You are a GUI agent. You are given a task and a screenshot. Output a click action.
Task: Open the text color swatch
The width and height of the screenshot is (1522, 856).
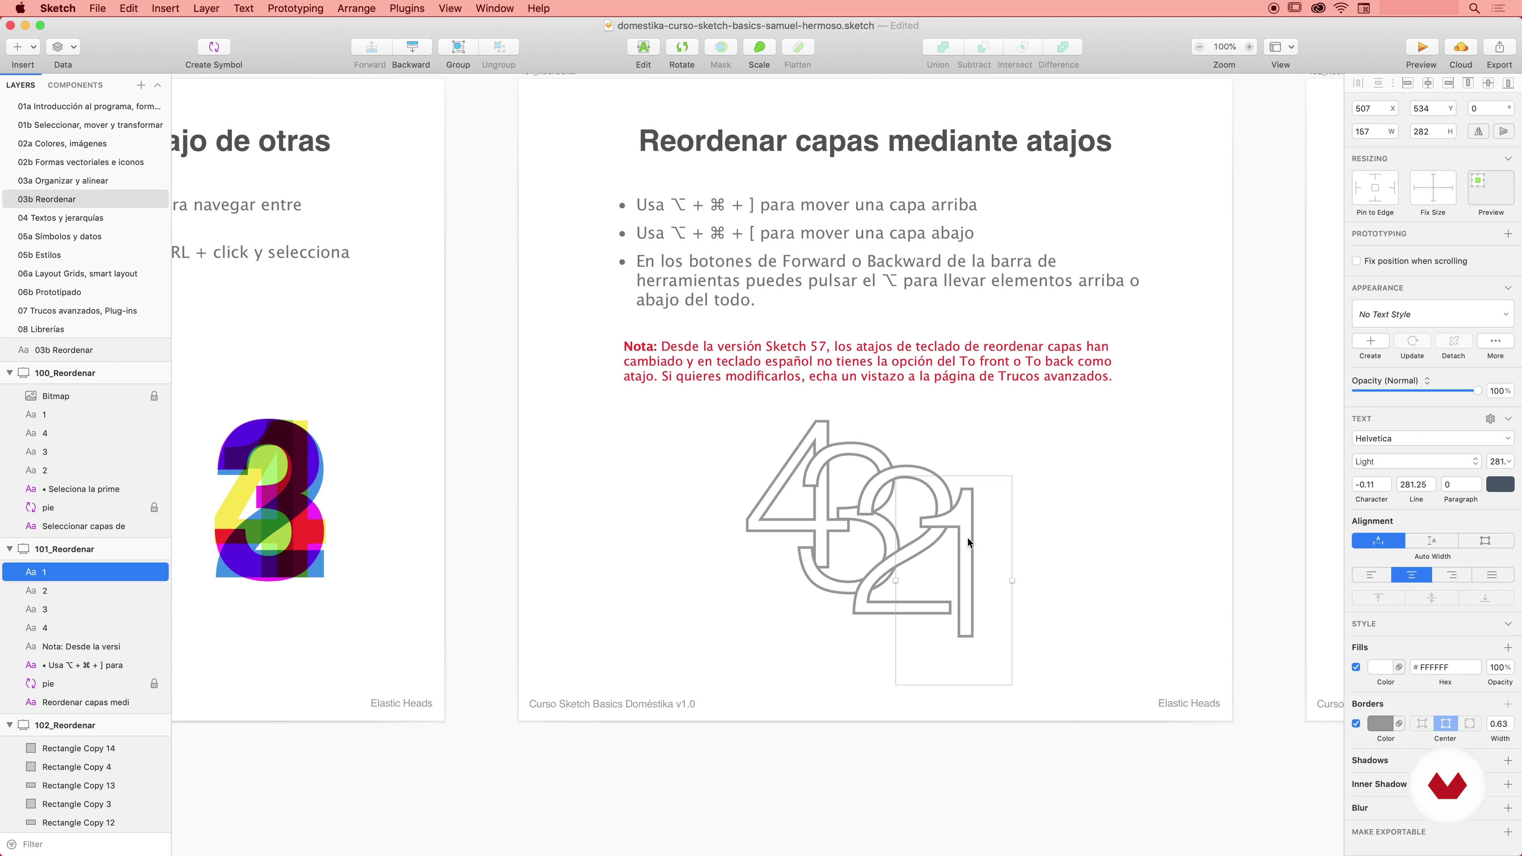pyautogui.click(x=1500, y=484)
